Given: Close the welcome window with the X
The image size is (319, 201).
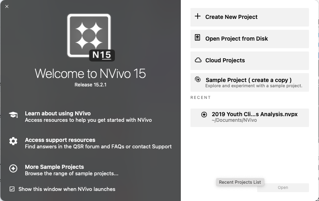Looking at the screenshot, I should (7, 6).
